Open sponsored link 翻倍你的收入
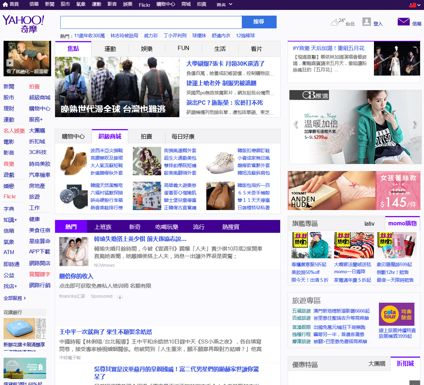424x385 pixels. pos(76,276)
